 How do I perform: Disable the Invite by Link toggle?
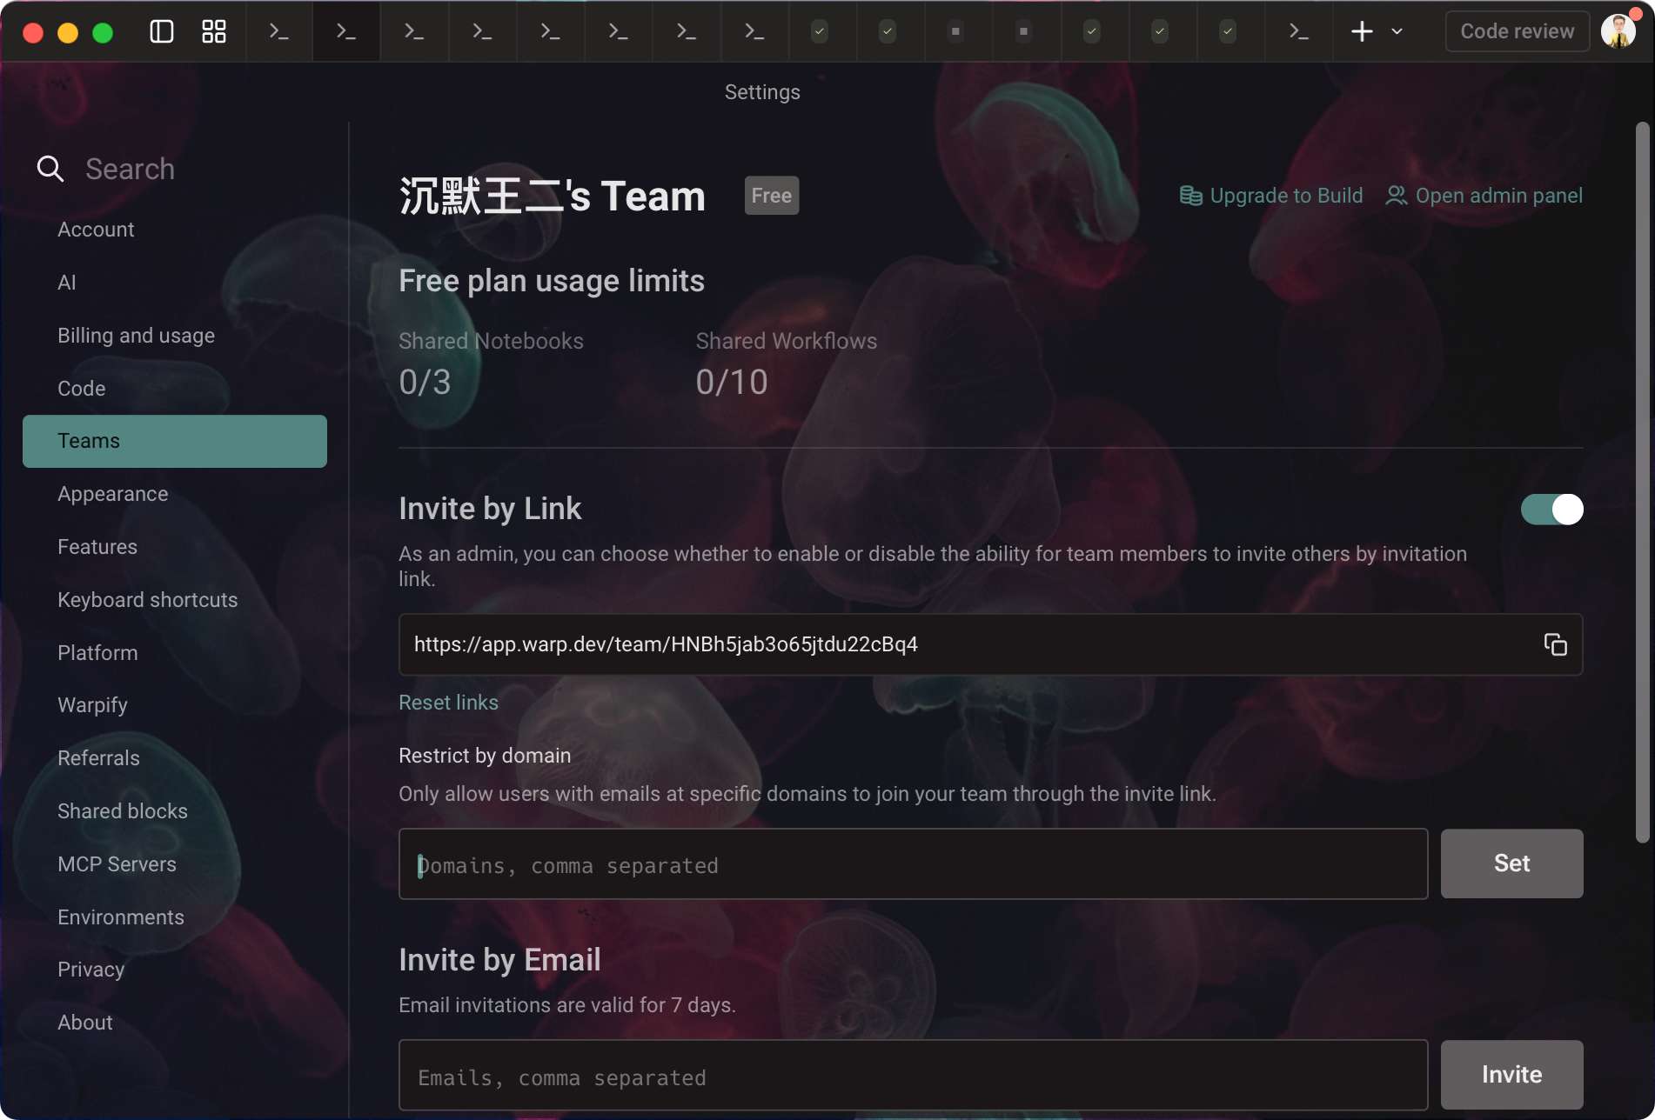(1551, 510)
